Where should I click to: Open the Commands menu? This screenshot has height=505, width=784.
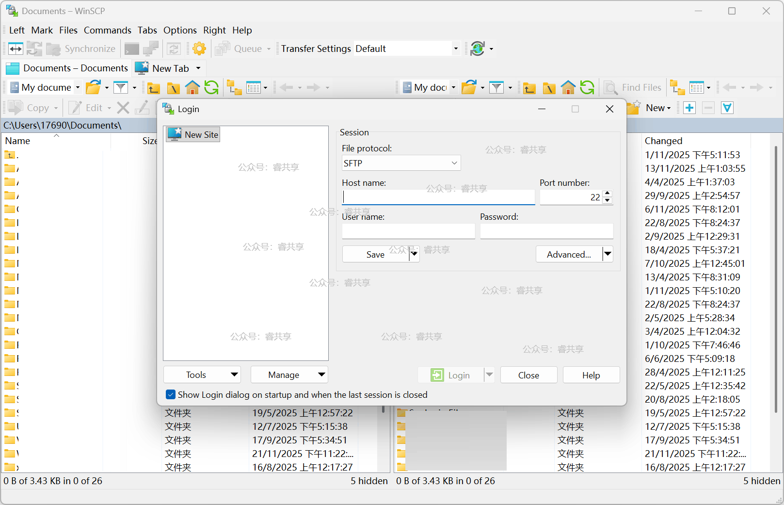point(107,30)
